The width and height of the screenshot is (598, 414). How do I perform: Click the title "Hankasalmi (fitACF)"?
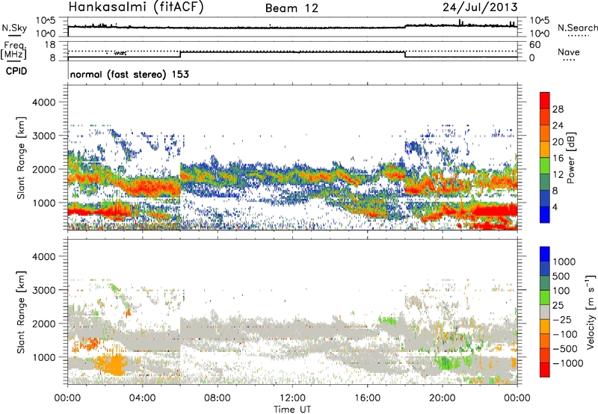pyautogui.click(x=136, y=7)
